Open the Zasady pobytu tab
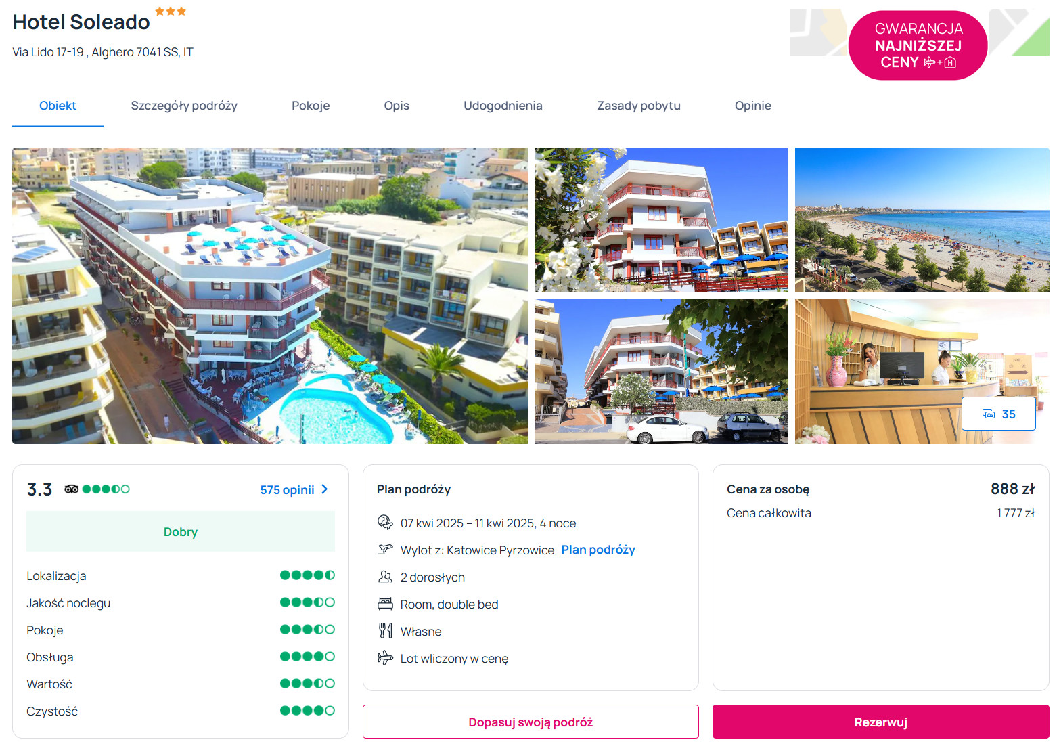The height and width of the screenshot is (746, 1059). (x=639, y=106)
